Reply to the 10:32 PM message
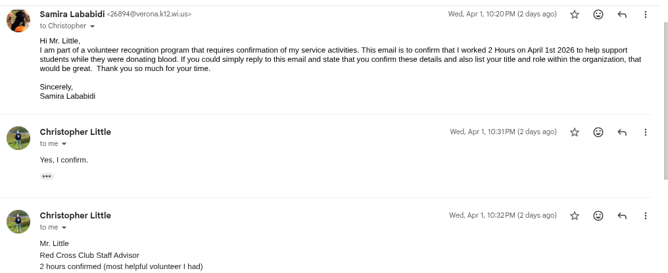This screenshot has height=273, width=668. (x=622, y=216)
